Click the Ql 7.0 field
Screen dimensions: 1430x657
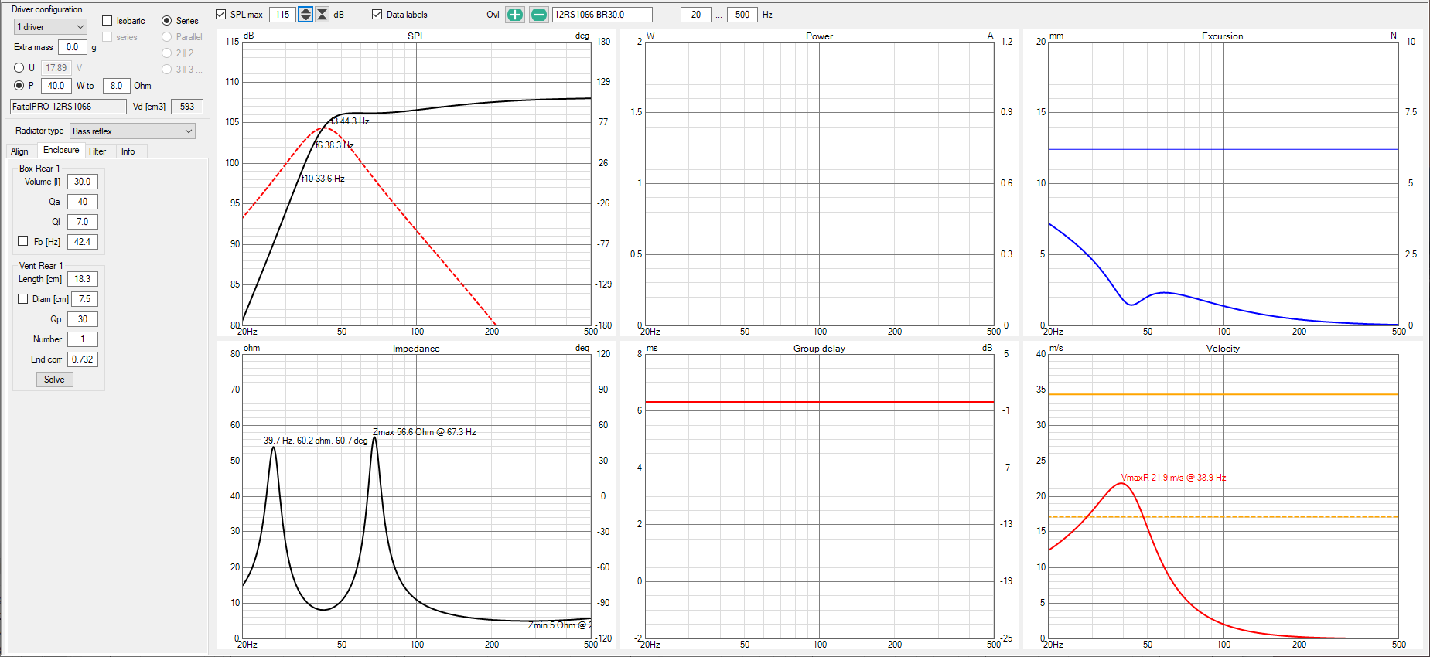83,222
